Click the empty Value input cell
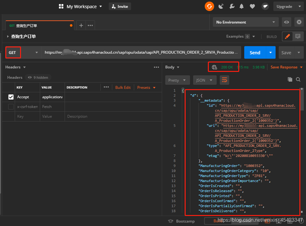This screenshot has width=306, height=226. (52, 116)
